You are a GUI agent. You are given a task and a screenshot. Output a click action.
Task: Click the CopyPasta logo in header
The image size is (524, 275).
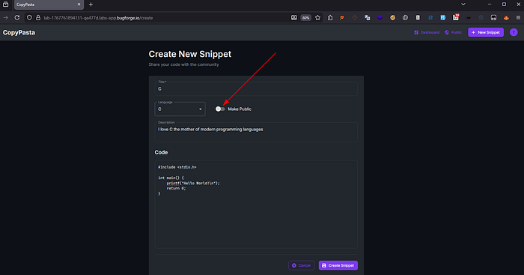pyautogui.click(x=19, y=32)
